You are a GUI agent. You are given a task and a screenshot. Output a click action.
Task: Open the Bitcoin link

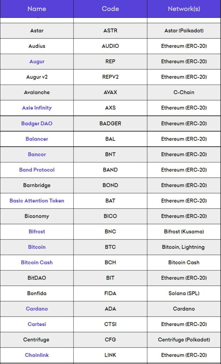click(37, 247)
